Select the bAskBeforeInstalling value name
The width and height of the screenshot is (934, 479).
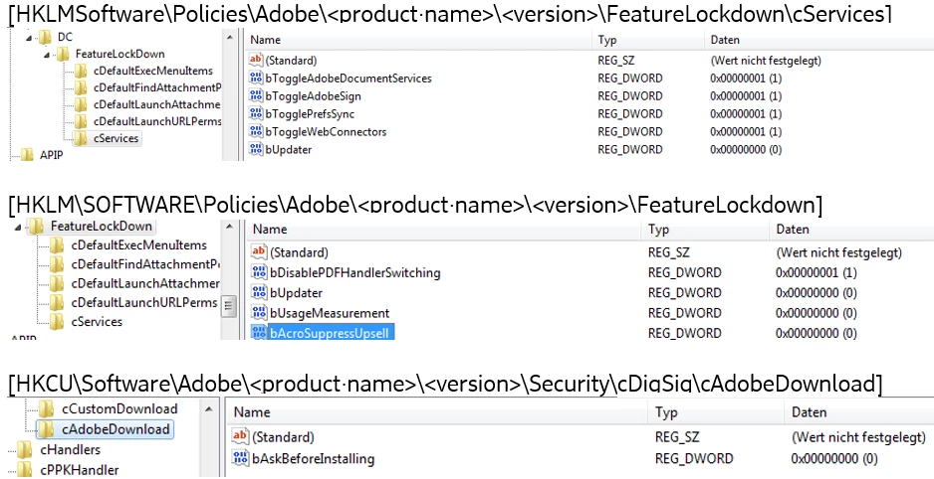(x=313, y=459)
